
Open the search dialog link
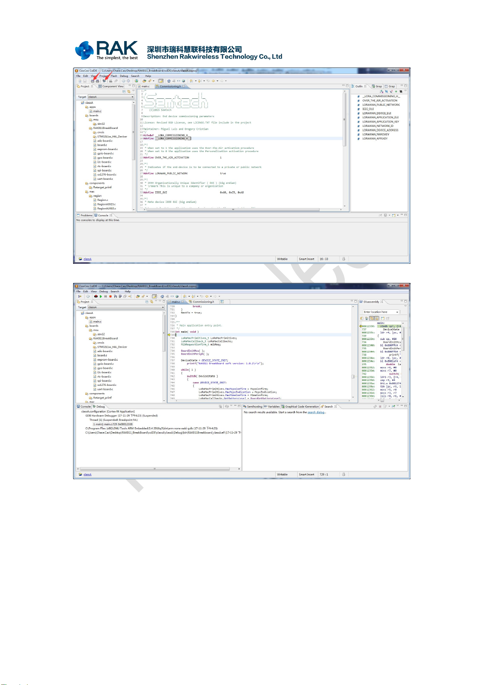(x=316, y=412)
